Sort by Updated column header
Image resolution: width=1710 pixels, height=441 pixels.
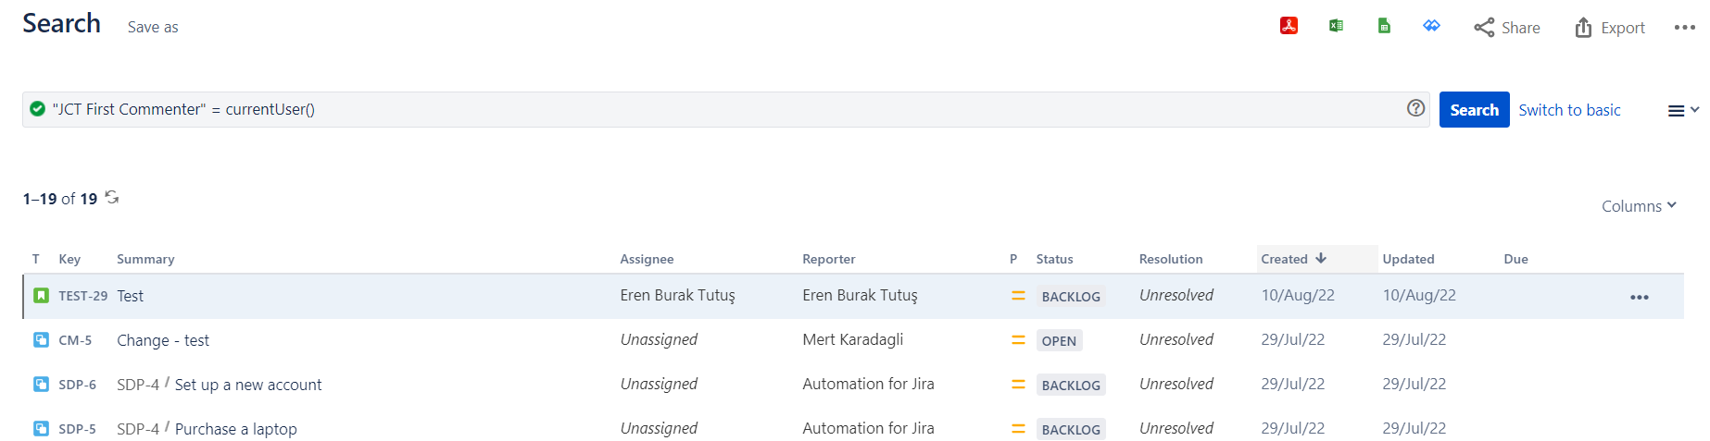point(1408,259)
